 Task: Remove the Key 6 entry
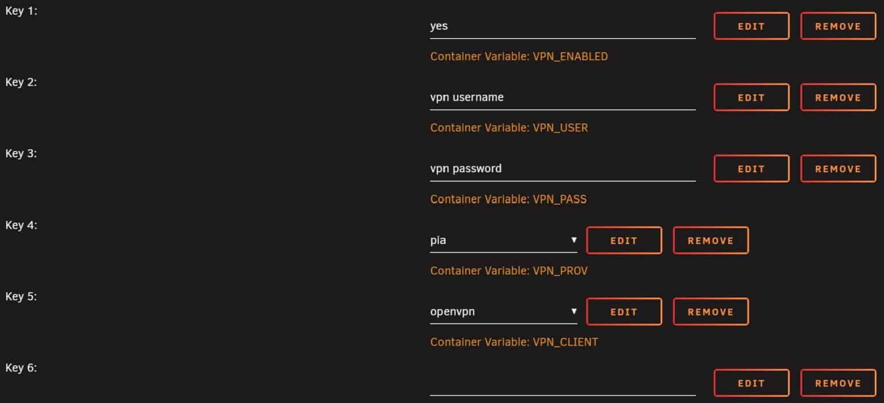pyautogui.click(x=837, y=382)
